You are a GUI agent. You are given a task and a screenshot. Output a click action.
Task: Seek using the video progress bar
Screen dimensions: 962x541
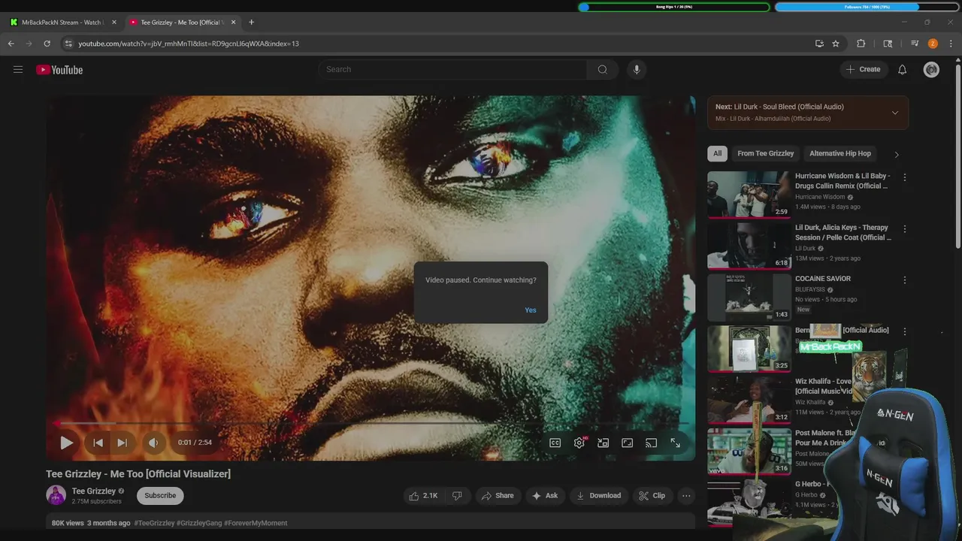click(x=371, y=424)
